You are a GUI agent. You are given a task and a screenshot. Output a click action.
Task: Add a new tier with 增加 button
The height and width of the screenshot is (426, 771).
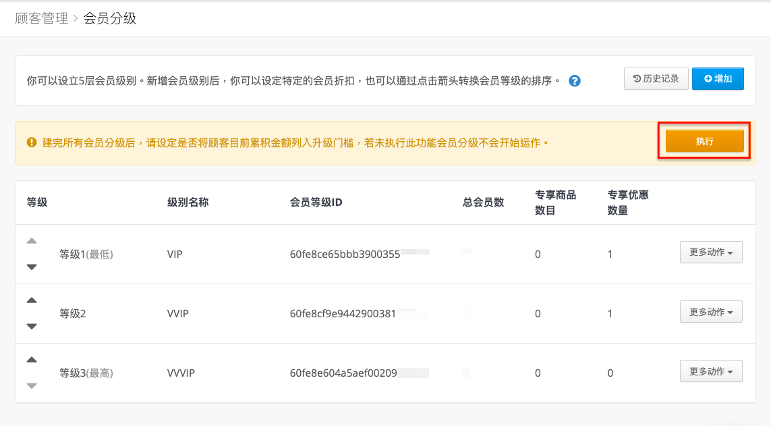click(718, 79)
